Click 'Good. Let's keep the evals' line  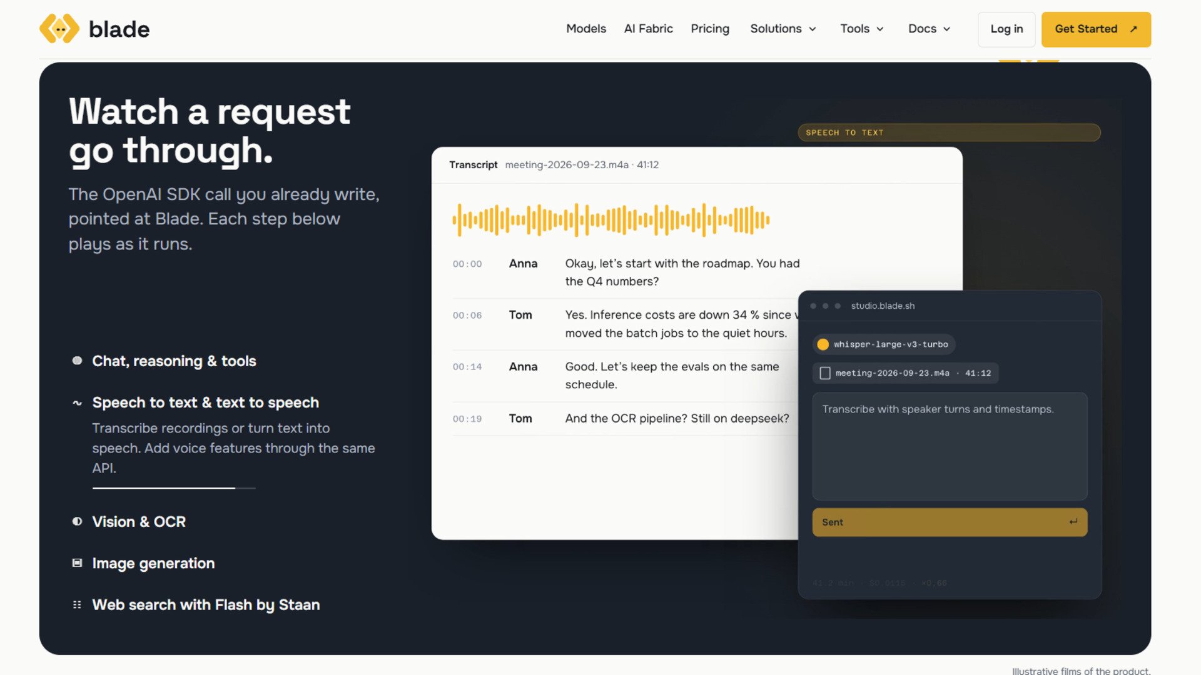[672, 376]
